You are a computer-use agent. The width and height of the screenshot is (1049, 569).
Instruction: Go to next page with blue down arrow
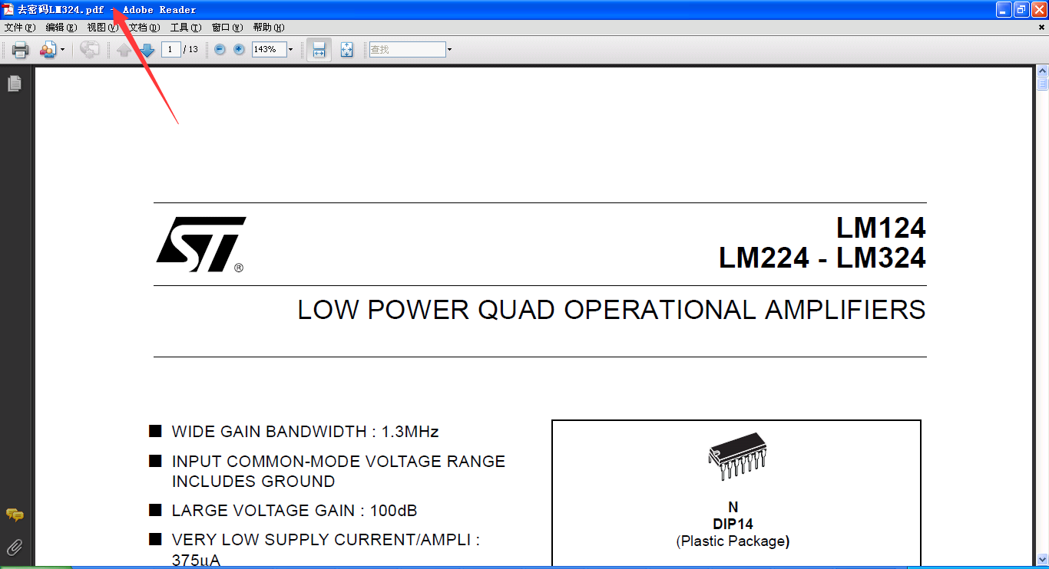pos(147,50)
